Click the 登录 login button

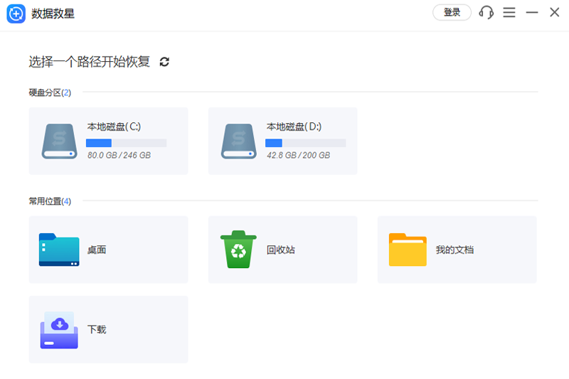(452, 13)
